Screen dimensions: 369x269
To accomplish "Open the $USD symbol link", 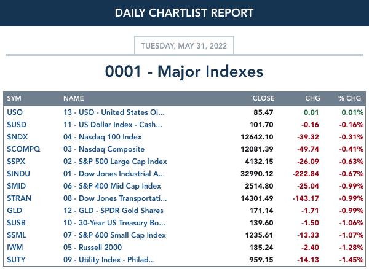I will pyautogui.click(x=17, y=125).
